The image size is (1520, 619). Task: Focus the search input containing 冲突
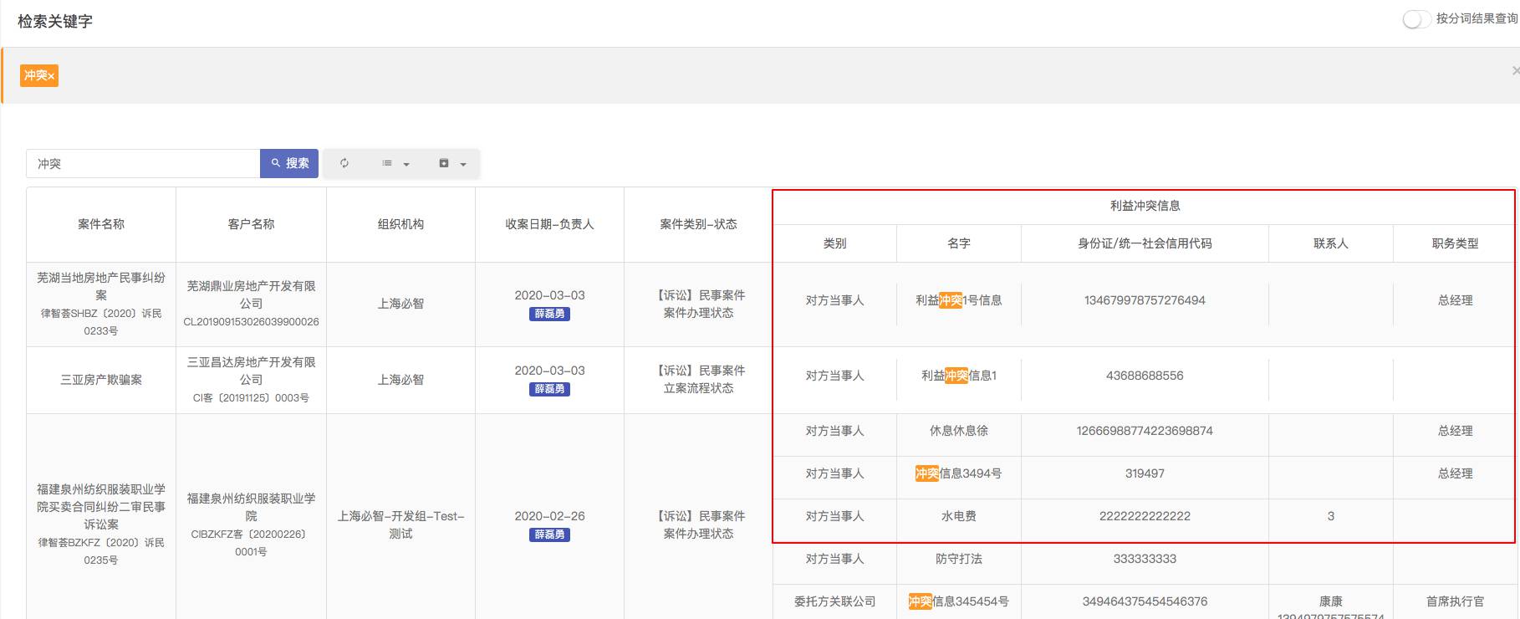pyautogui.click(x=142, y=164)
